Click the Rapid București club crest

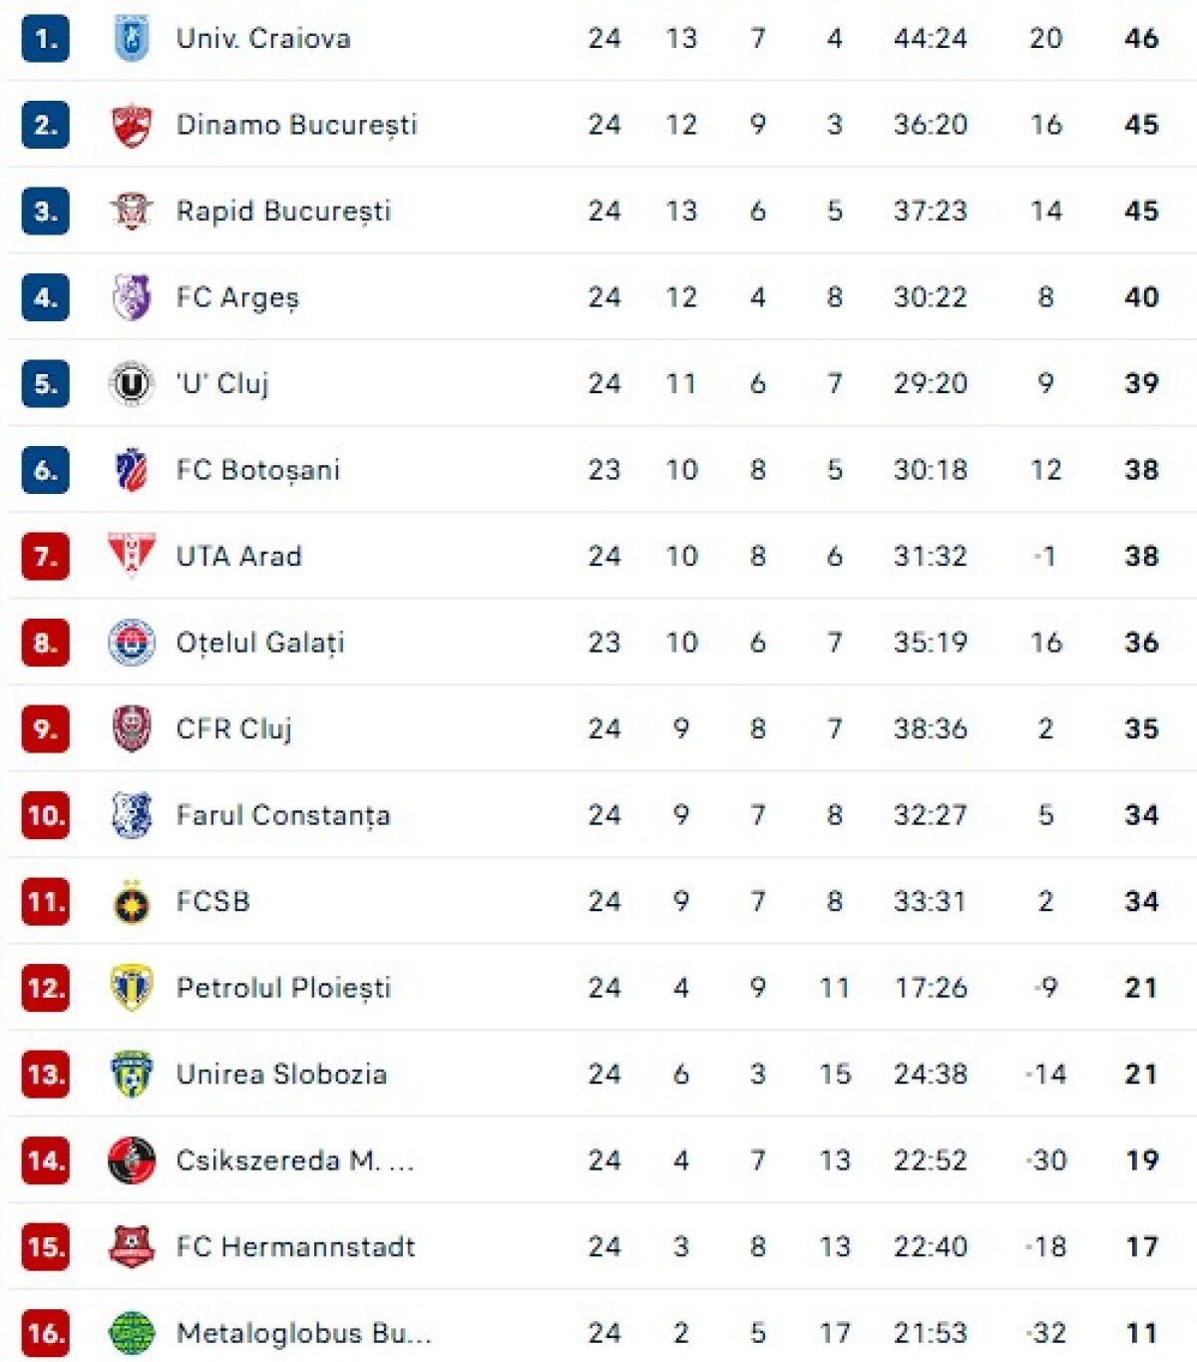(131, 212)
